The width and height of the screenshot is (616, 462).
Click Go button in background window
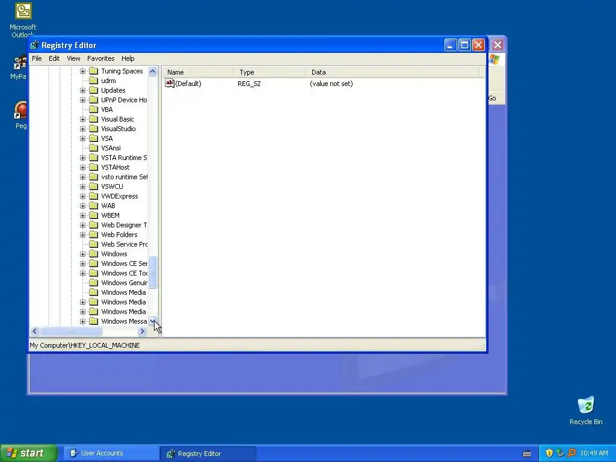tap(493, 98)
